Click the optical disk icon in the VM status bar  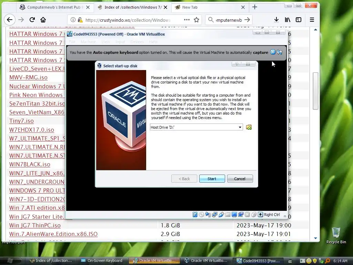pos(201,215)
